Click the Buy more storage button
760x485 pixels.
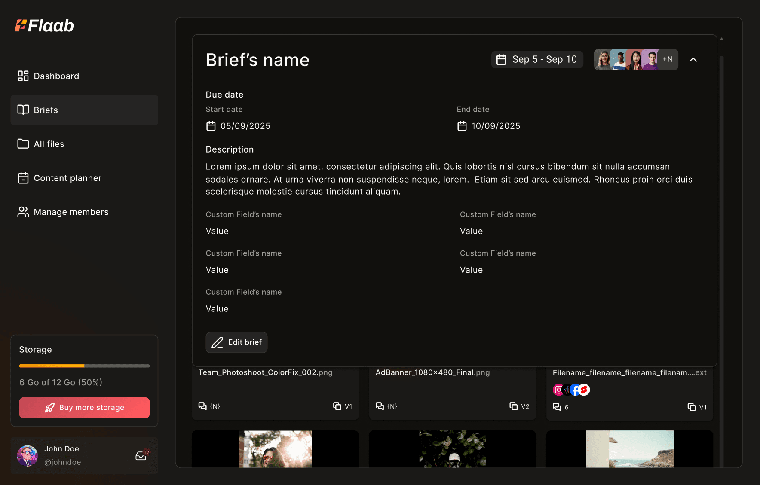[x=84, y=408]
